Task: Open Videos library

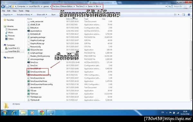Action: click(11, 39)
